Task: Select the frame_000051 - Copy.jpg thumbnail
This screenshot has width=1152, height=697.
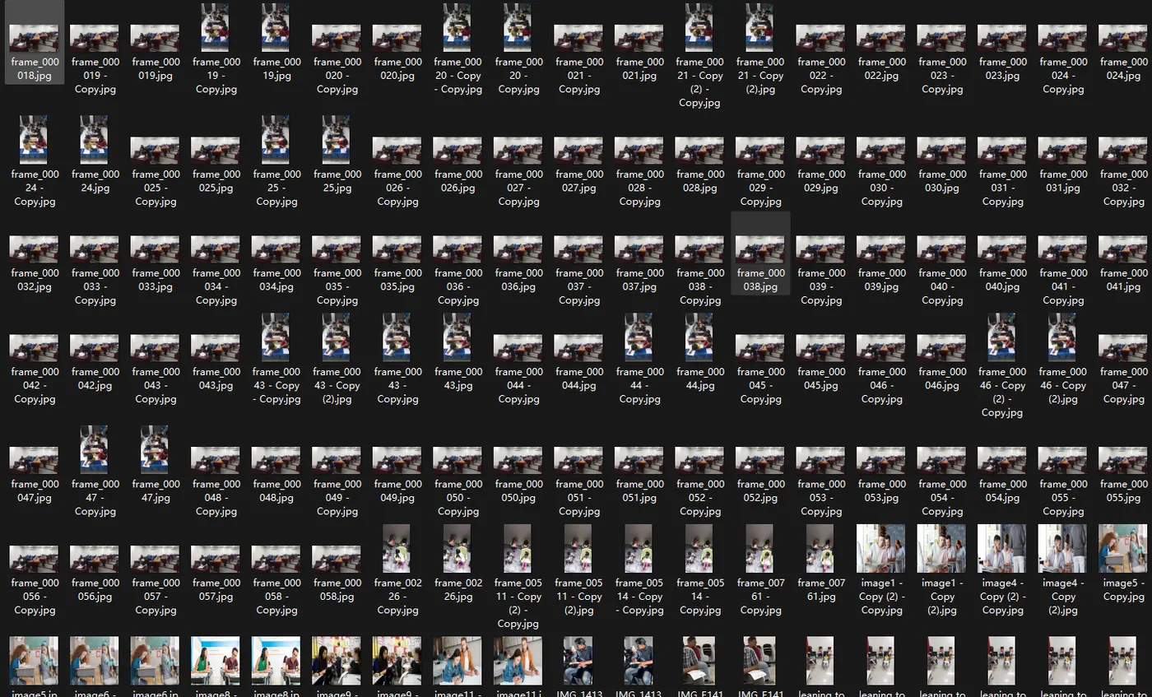Action: click(x=578, y=461)
